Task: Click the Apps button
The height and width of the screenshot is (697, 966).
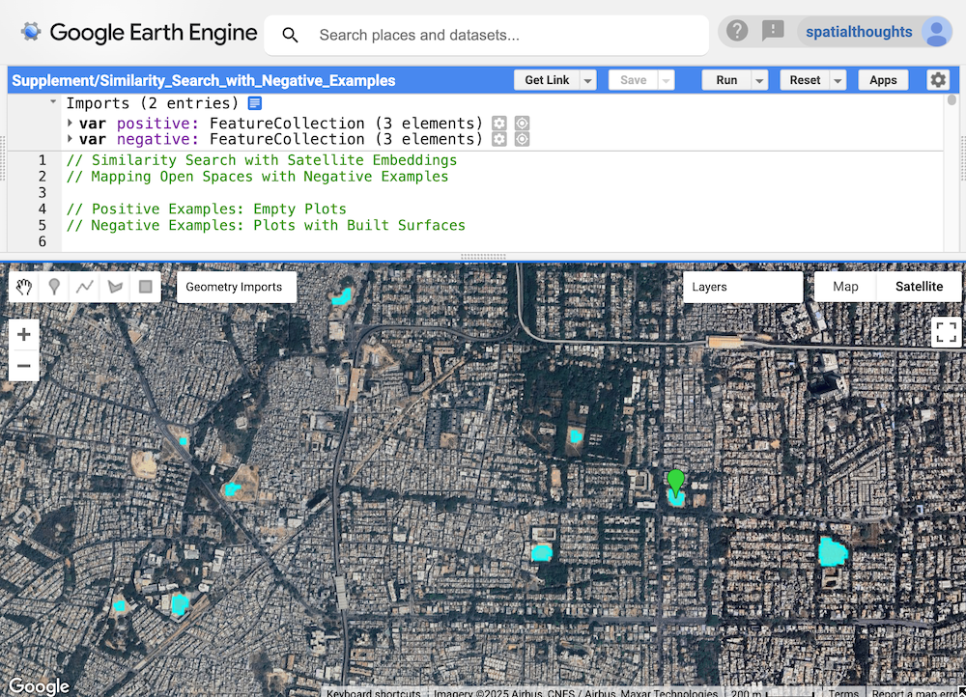Action: point(883,80)
